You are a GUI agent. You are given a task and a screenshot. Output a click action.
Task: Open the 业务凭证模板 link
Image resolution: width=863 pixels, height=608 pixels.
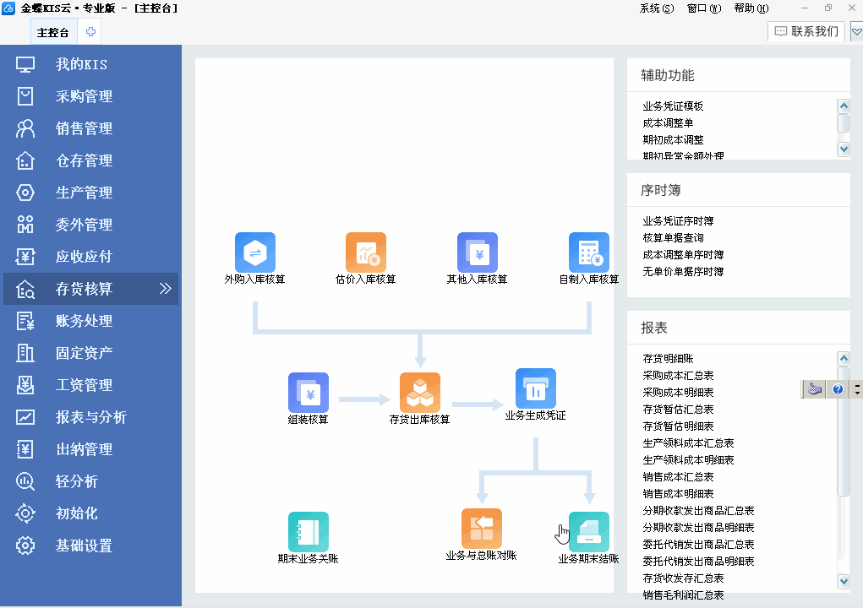pyautogui.click(x=673, y=106)
